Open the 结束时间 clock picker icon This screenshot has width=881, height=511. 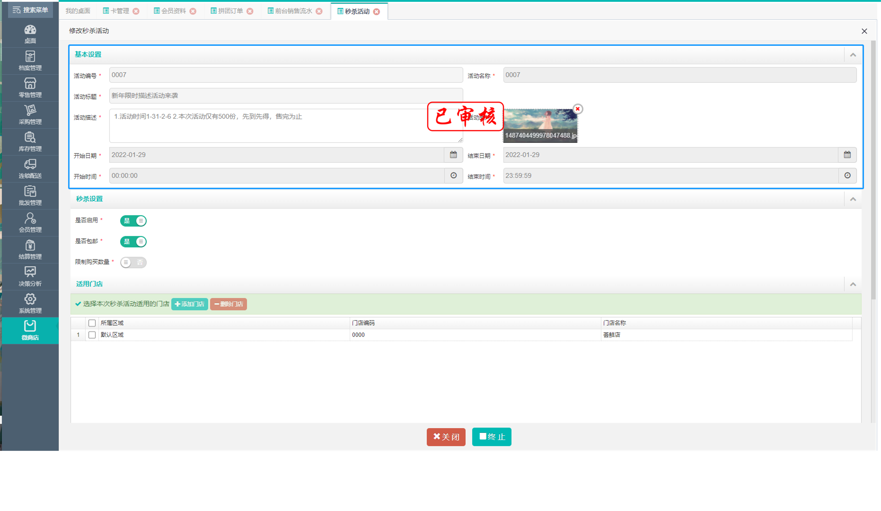(847, 176)
